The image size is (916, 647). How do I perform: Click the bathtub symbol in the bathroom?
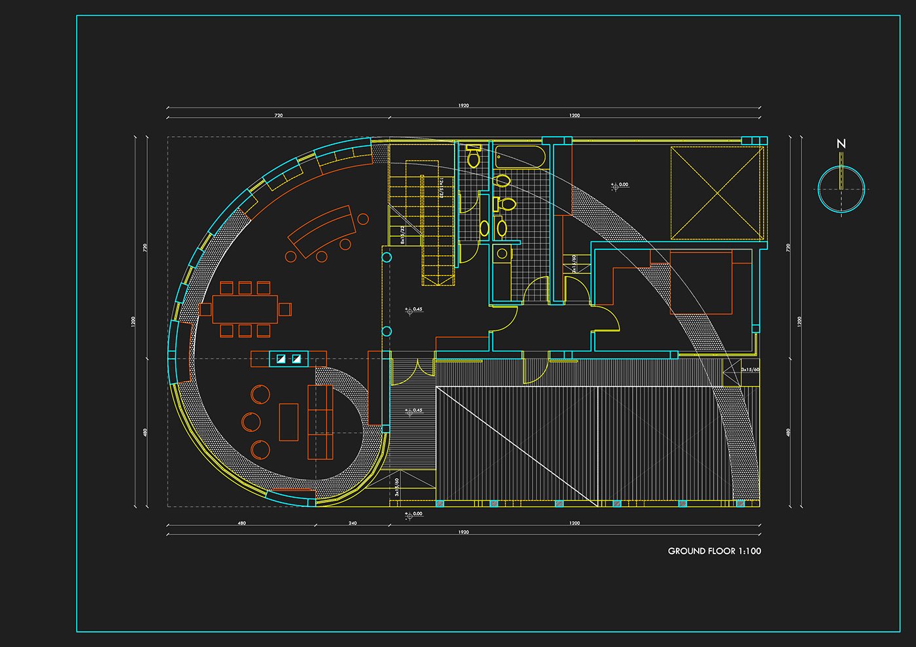(x=520, y=157)
